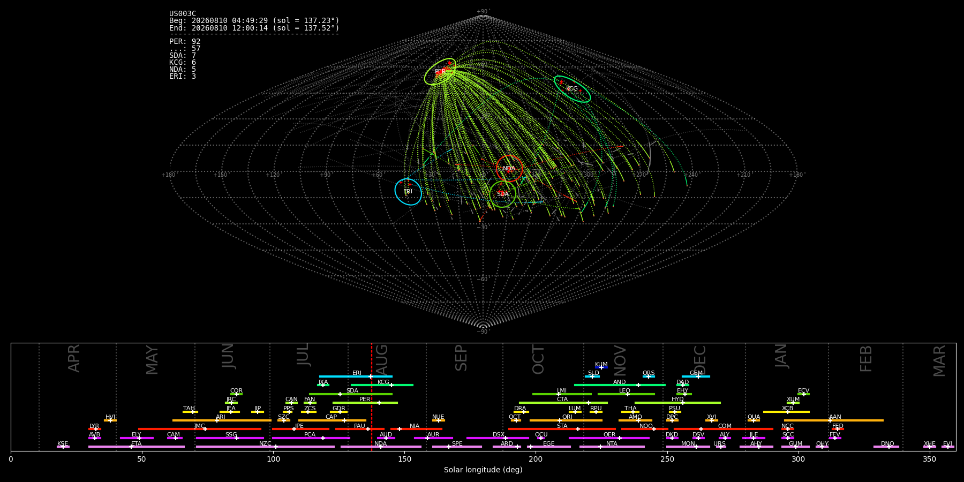Image resolution: width=964 pixels, height=482 pixels.
Task: Select the orange CAP shower bar
Action: [332, 420]
